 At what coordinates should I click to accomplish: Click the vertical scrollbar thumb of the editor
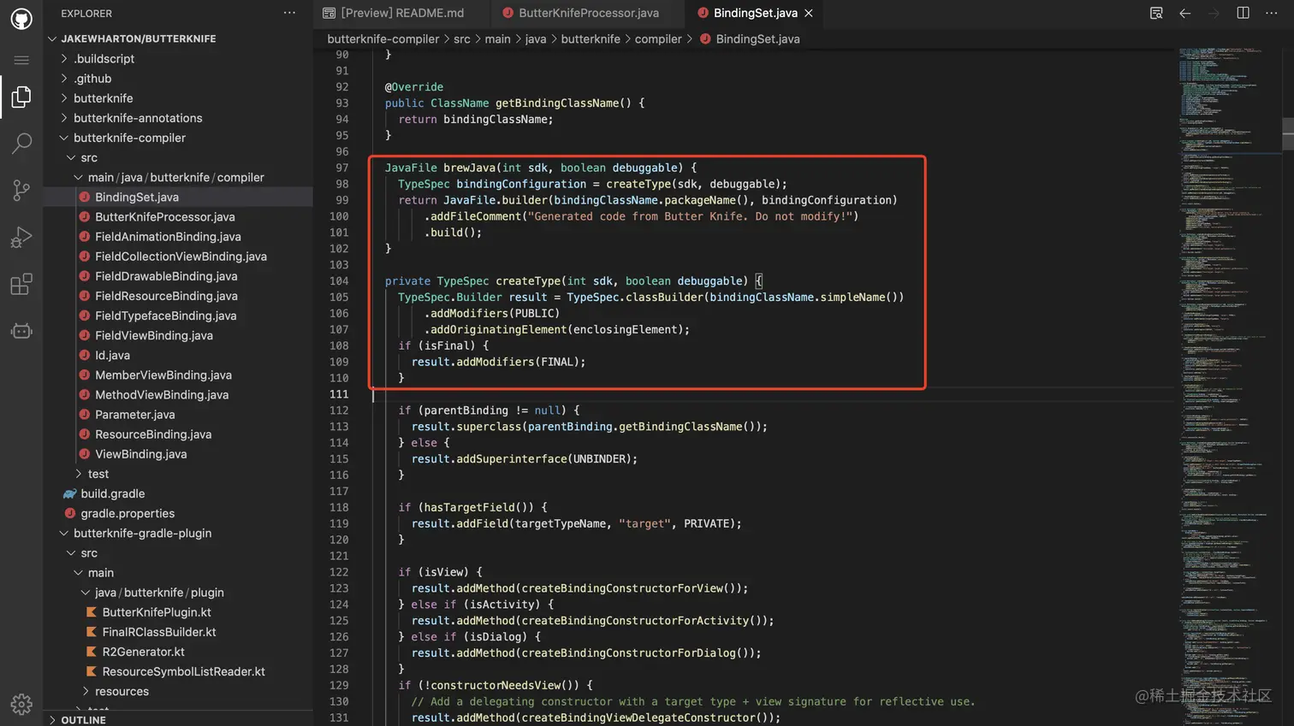[x=1287, y=133]
